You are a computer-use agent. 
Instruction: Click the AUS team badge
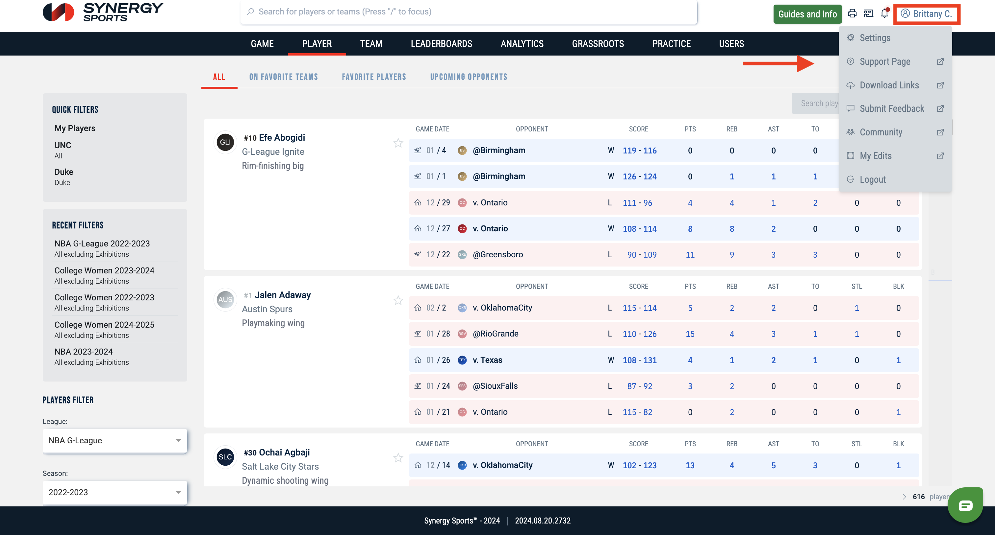point(225,299)
